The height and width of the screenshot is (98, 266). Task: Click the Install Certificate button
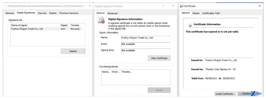(225, 94)
